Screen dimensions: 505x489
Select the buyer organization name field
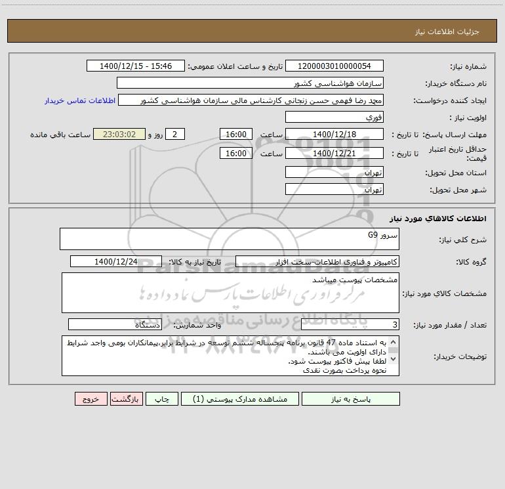pyautogui.click(x=250, y=83)
